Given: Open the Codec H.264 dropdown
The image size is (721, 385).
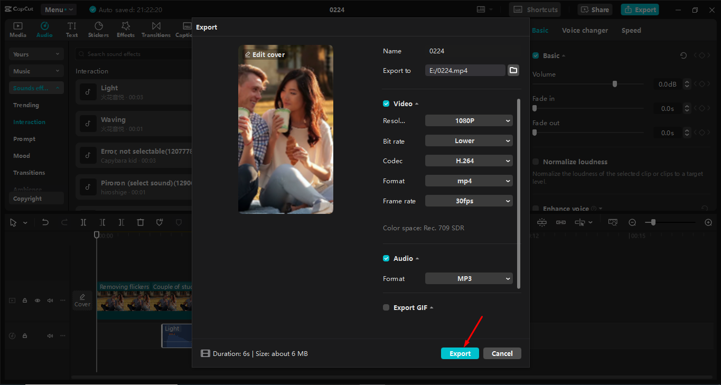Looking at the screenshot, I should click(x=469, y=161).
